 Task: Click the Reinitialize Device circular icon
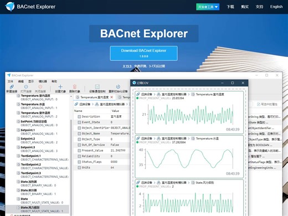pyautogui.click(x=118, y=86)
